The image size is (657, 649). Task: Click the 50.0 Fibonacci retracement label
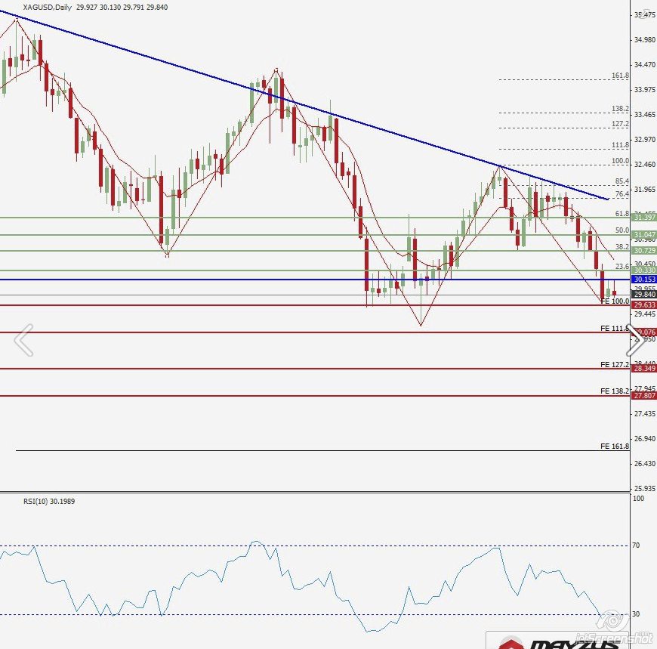pyautogui.click(x=622, y=230)
